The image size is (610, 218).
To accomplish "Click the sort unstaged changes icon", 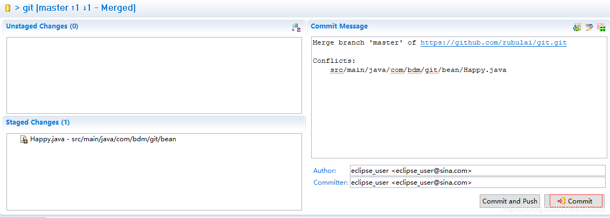I will pos(296,27).
